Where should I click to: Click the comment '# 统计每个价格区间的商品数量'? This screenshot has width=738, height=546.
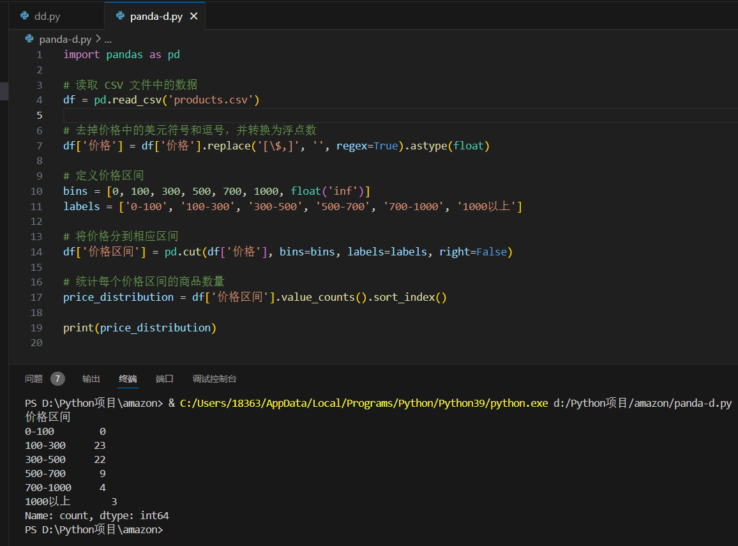click(144, 282)
